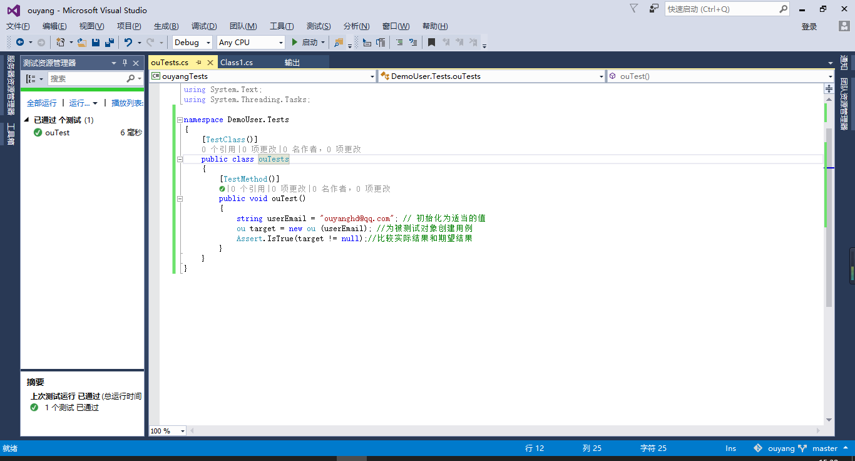Toggle a bookmark with the toolbar bookmark icon
The height and width of the screenshot is (461, 855).
coord(431,43)
